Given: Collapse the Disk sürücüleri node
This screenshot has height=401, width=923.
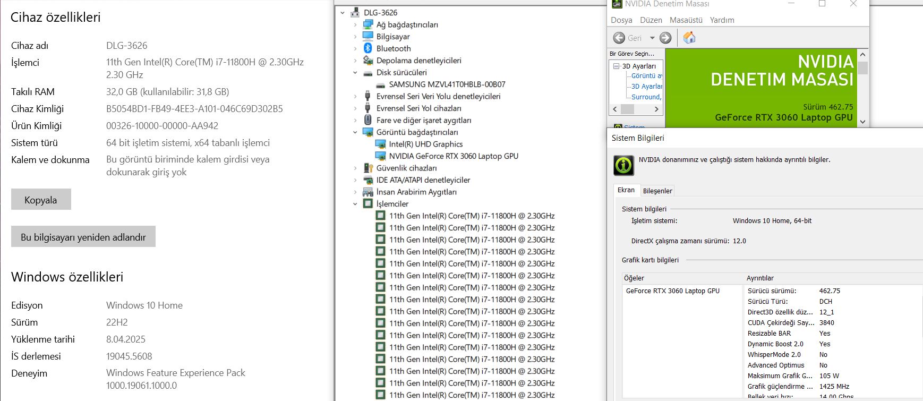Looking at the screenshot, I should [355, 72].
